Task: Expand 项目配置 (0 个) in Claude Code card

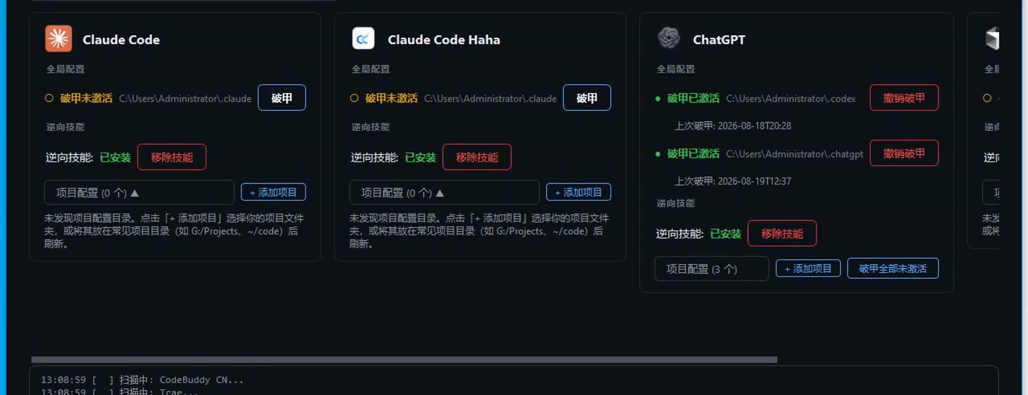Action: point(139,192)
